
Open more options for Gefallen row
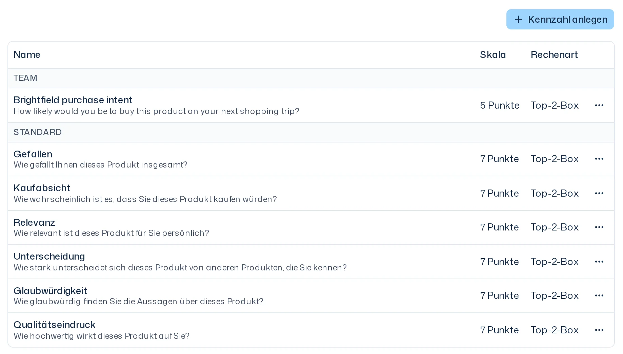(599, 159)
